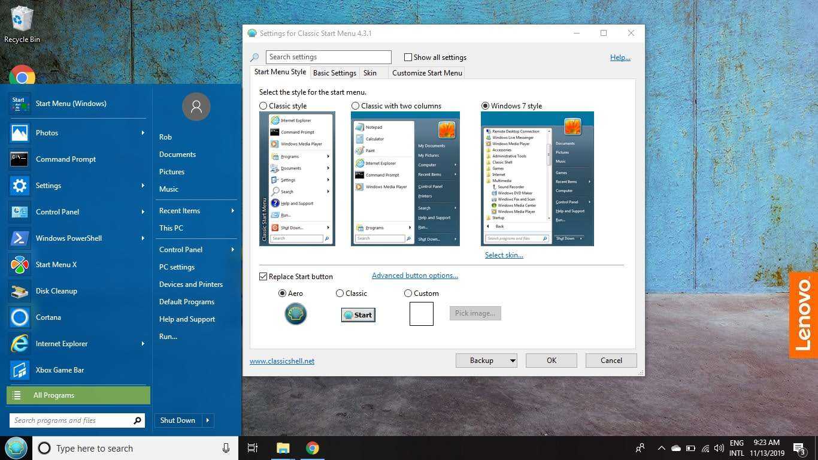Image resolution: width=818 pixels, height=460 pixels.
Task: Switch to the Basic Settings tab
Action: point(334,73)
